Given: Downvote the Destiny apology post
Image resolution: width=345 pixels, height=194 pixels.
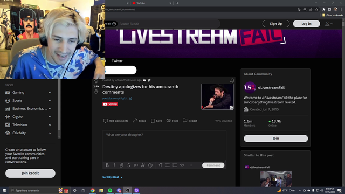Looking at the screenshot, I should tap(96, 92).
